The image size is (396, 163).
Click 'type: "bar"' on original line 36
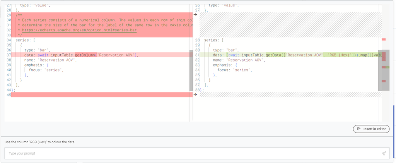pyautogui.click(x=38, y=50)
